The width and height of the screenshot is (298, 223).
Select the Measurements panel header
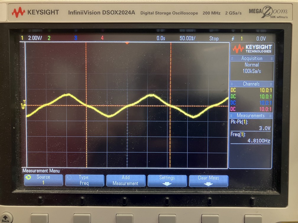click(x=251, y=116)
